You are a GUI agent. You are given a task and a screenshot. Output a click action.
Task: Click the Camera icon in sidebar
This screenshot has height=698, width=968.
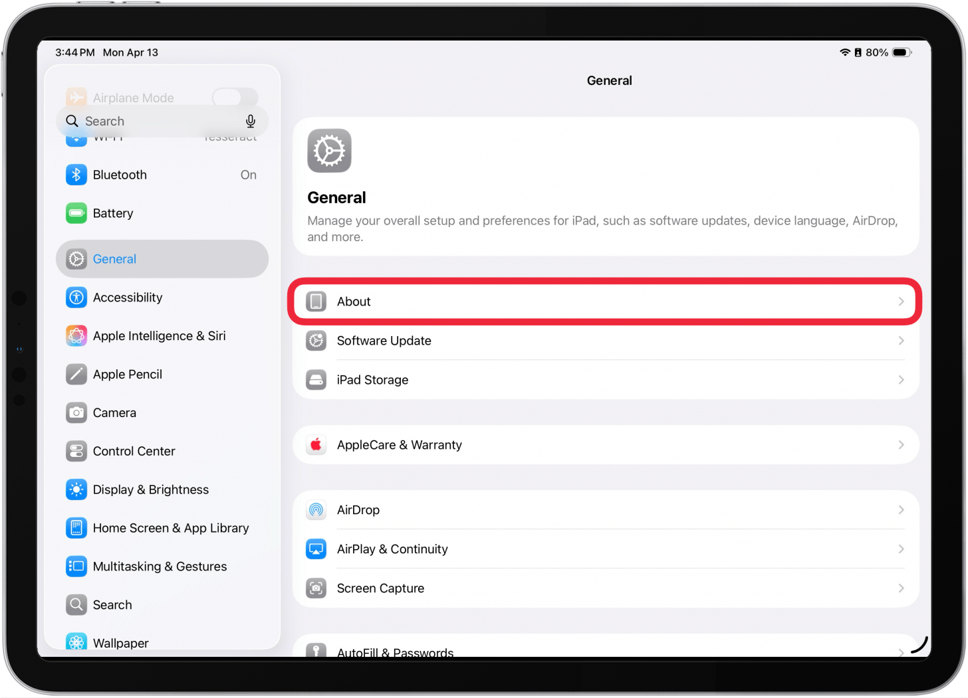(x=76, y=413)
